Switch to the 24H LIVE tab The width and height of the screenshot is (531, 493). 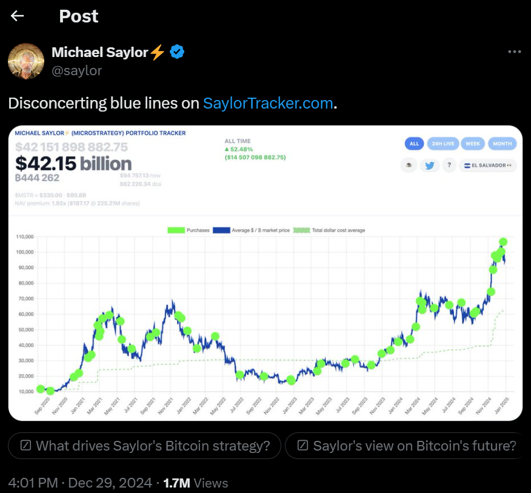click(x=443, y=144)
